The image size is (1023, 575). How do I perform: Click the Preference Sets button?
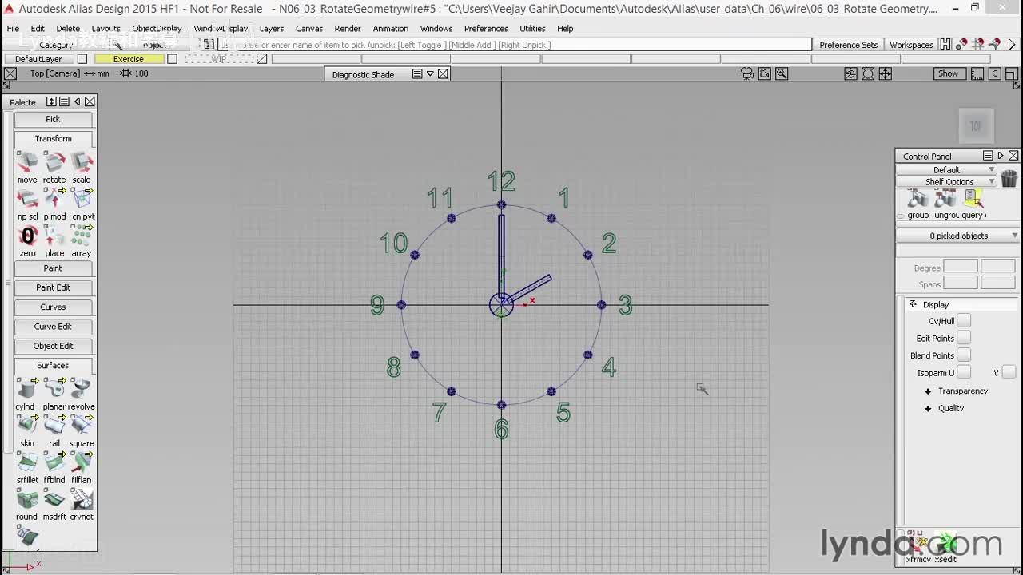[x=849, y=45]
